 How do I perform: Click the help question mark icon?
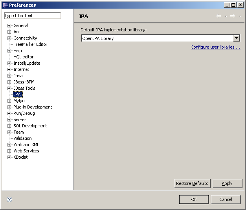coord(9,199)
